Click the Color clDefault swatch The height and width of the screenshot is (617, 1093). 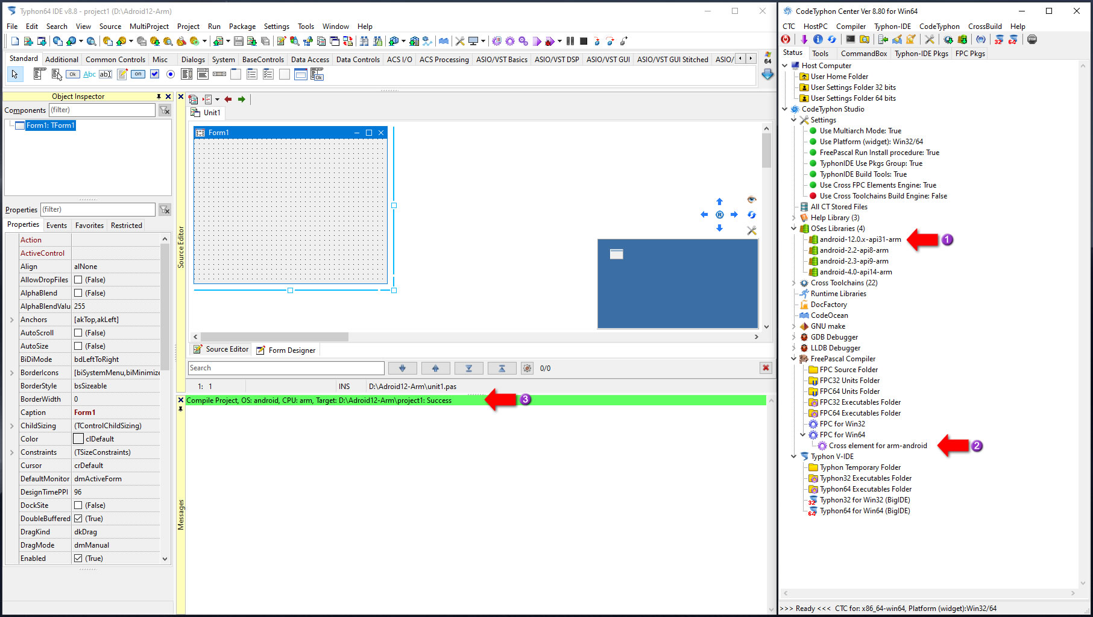78,439
